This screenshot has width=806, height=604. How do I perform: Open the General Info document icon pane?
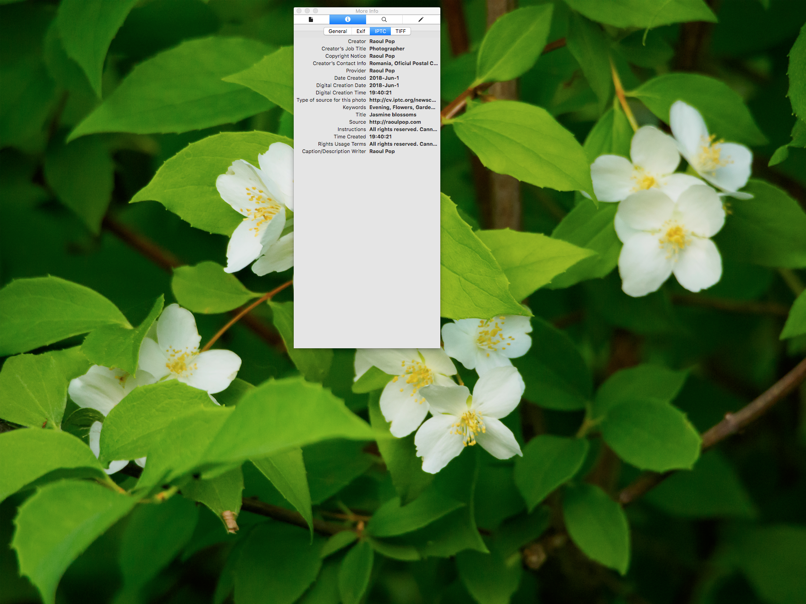click(311, 19)
